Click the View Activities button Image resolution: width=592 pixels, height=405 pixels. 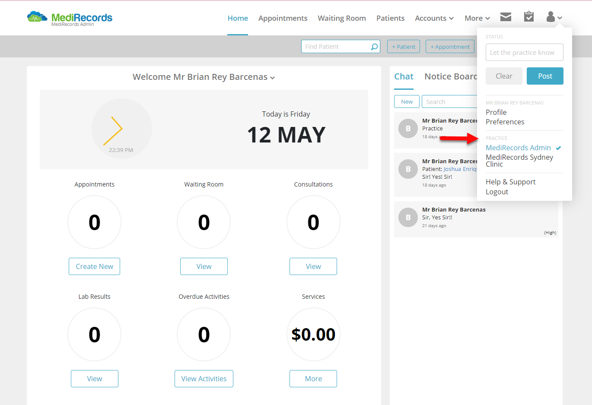[x=204, y=379]
